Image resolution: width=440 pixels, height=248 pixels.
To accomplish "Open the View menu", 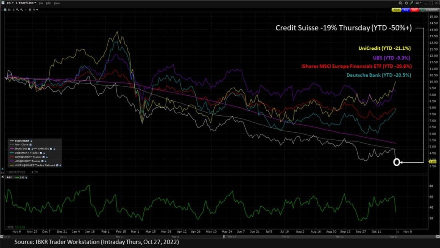I will tap(57, 3).
